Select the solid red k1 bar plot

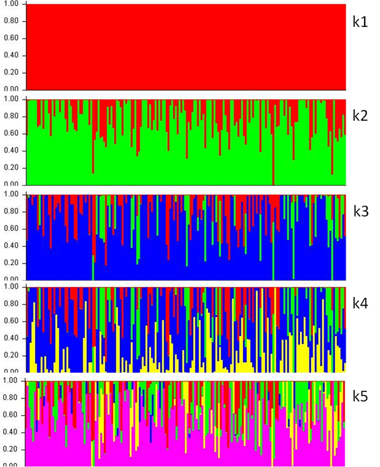[x=186, y=47]
